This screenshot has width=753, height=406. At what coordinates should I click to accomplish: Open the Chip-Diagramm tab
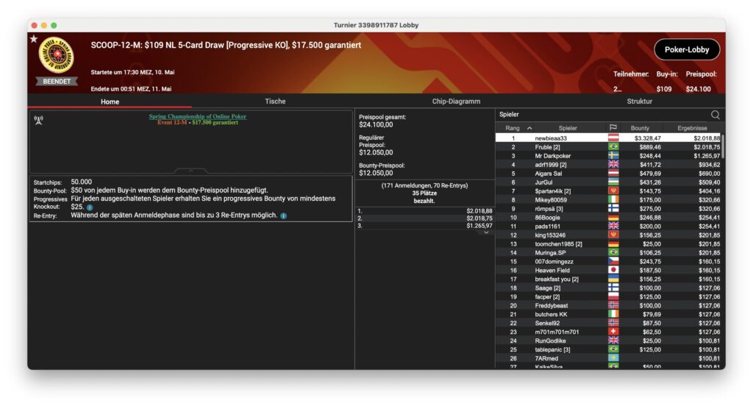[456, 101]
